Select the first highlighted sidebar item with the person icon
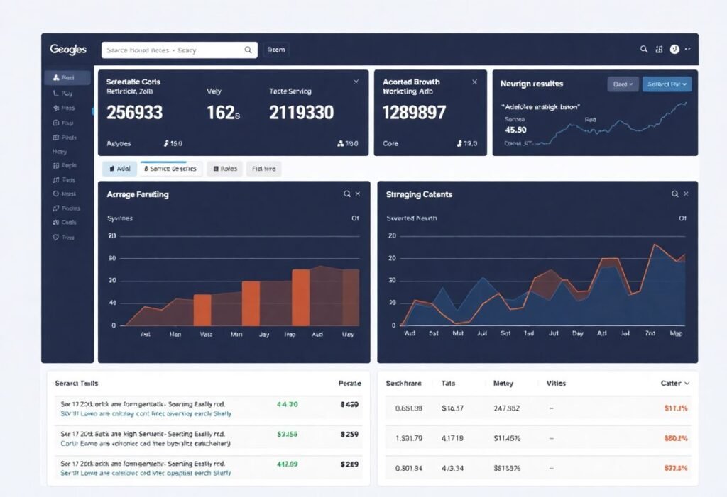Image resolution: width=727 pixels, height=497 pixels. [x=67, y=78]
